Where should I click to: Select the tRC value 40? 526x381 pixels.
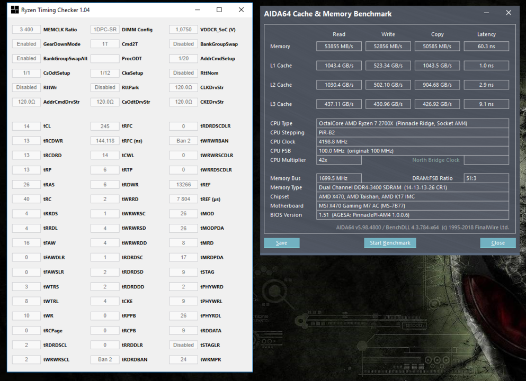pyautogui.click(x=26, y=199)
